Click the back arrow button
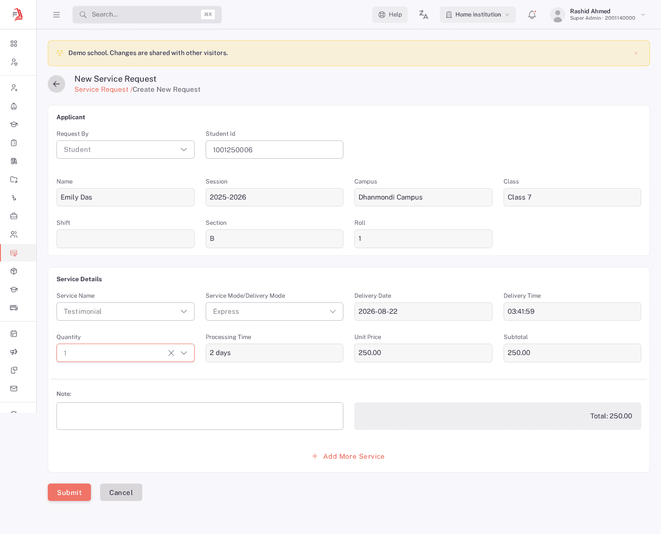The image size is (661, 534). [56, 84]
